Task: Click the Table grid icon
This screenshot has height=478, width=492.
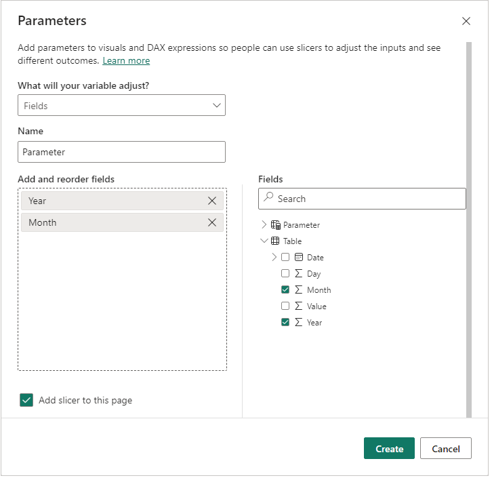Action: coord(276,242)
